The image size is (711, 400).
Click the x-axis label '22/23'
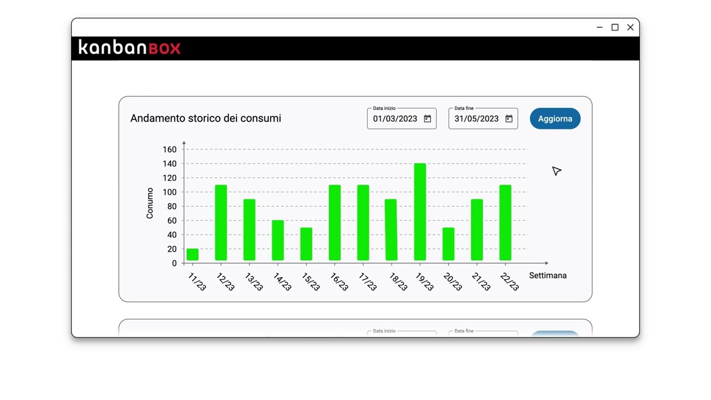coord(509,282)
